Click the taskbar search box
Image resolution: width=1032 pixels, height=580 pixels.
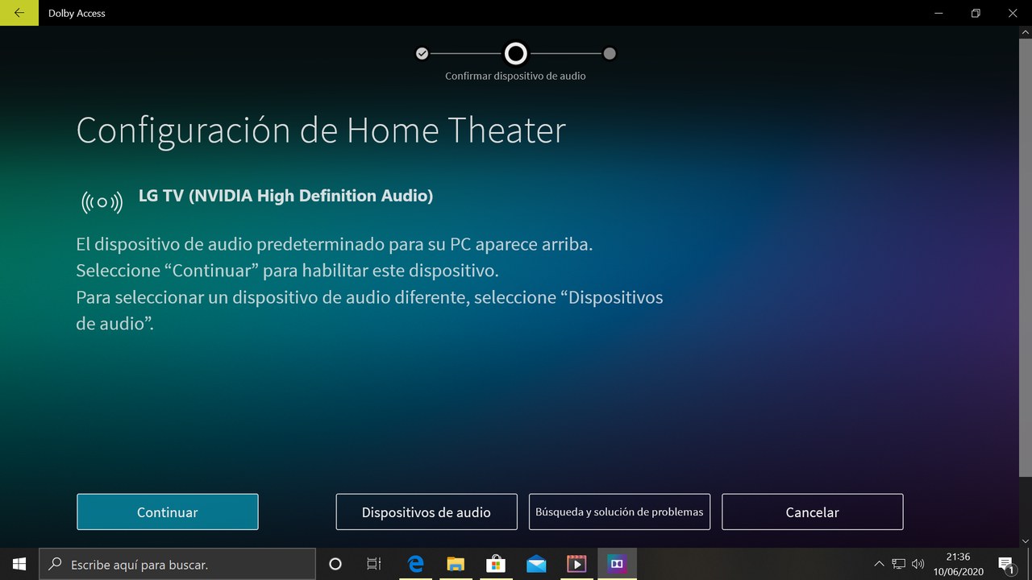(177, 564)
